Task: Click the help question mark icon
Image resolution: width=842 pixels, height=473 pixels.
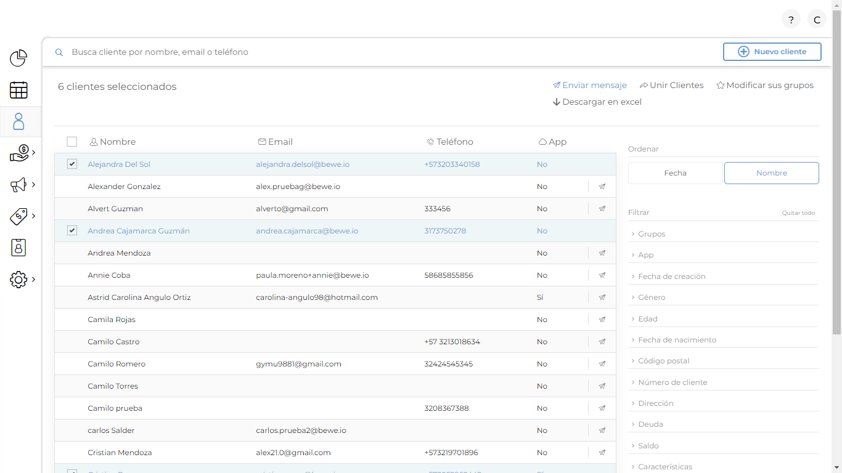Action: pyautogui.click(x=791, y=20)
